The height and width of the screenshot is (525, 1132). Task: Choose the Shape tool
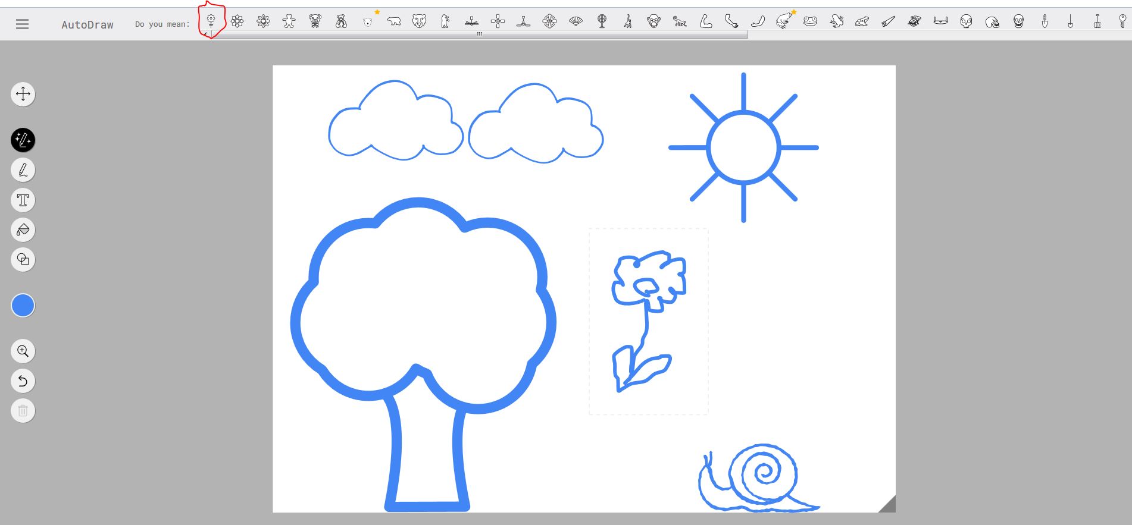[23, 259]
